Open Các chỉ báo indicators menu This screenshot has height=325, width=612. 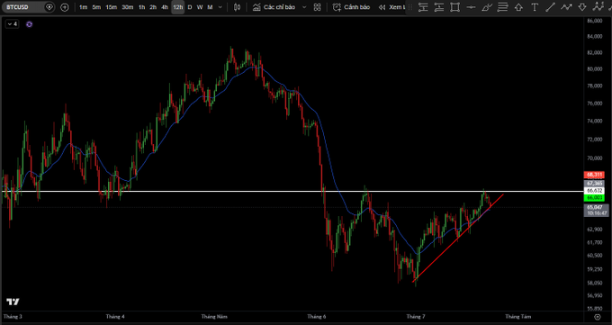point(274,7)
